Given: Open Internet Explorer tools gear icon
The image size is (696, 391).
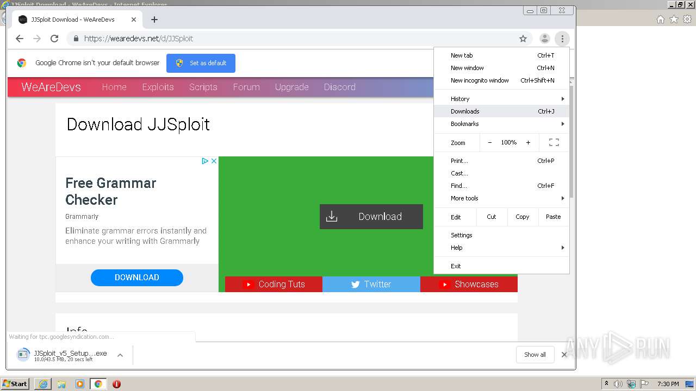Looking at the screenshot, I should click(687, 20).
